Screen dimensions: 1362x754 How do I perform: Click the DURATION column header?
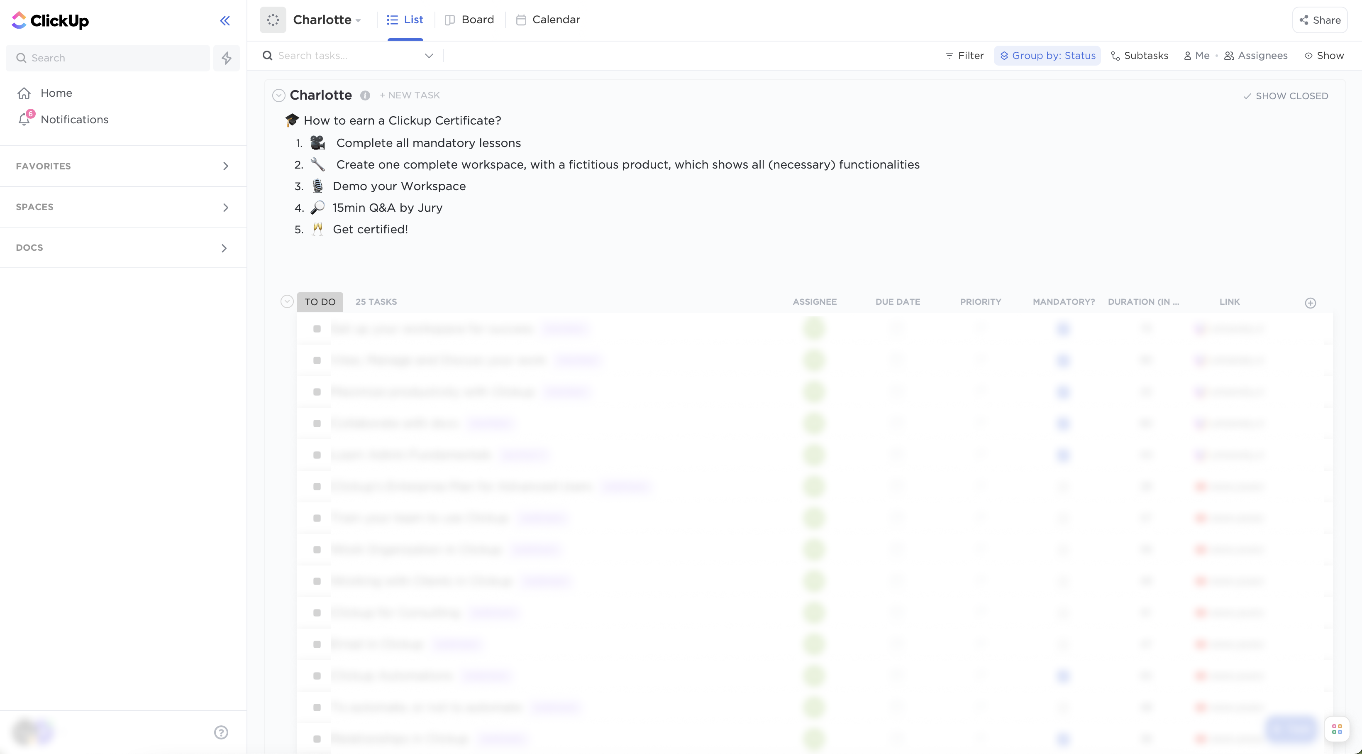[x=1144, y=302]
